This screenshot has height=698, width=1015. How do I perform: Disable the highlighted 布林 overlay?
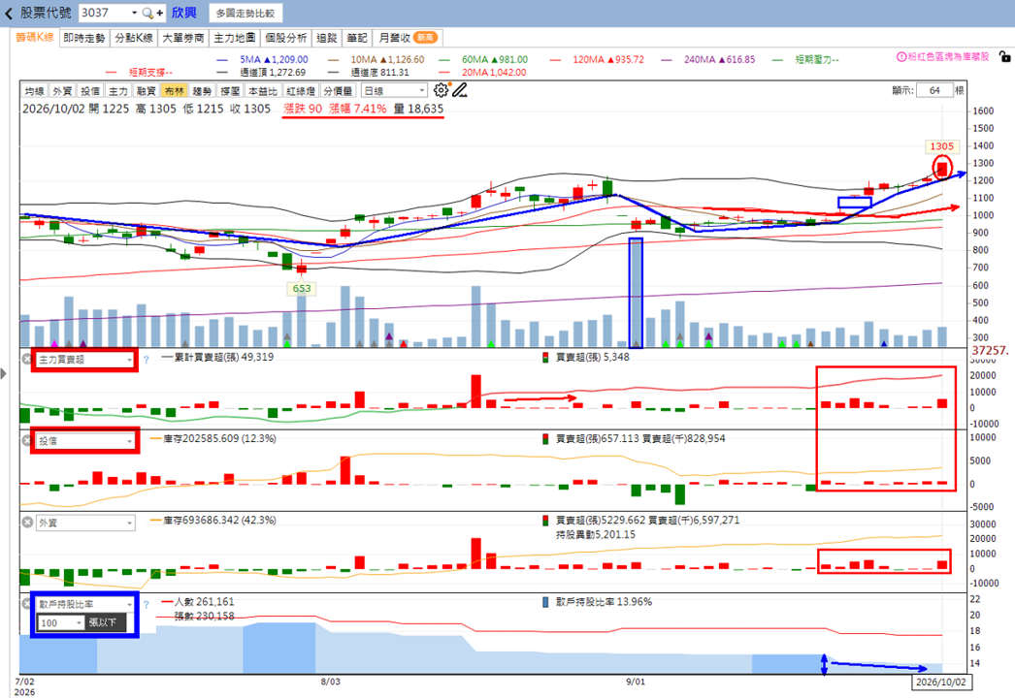tap(174, 91)
